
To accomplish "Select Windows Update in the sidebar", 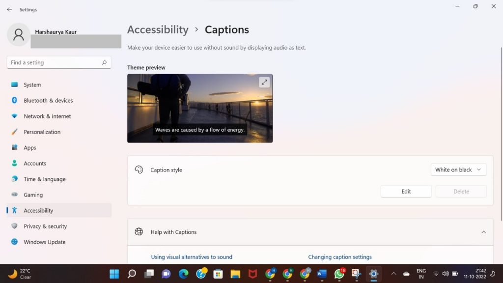I will tap(44, 242).
